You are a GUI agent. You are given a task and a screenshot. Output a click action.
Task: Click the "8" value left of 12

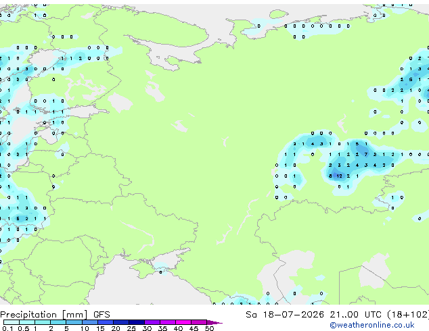click(330, 176)
